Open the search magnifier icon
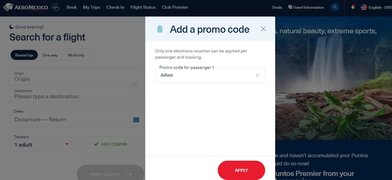 point(335,7)
